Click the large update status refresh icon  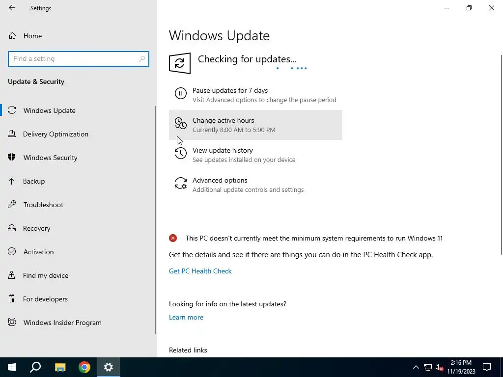(x=180, y=63)
